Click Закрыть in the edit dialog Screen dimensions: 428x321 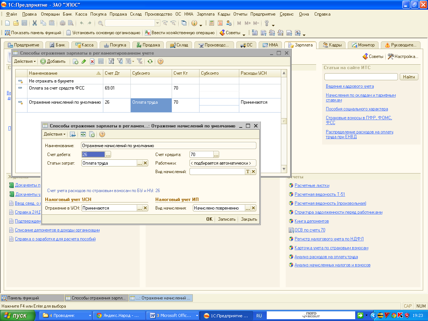click(x=249, y=219)
